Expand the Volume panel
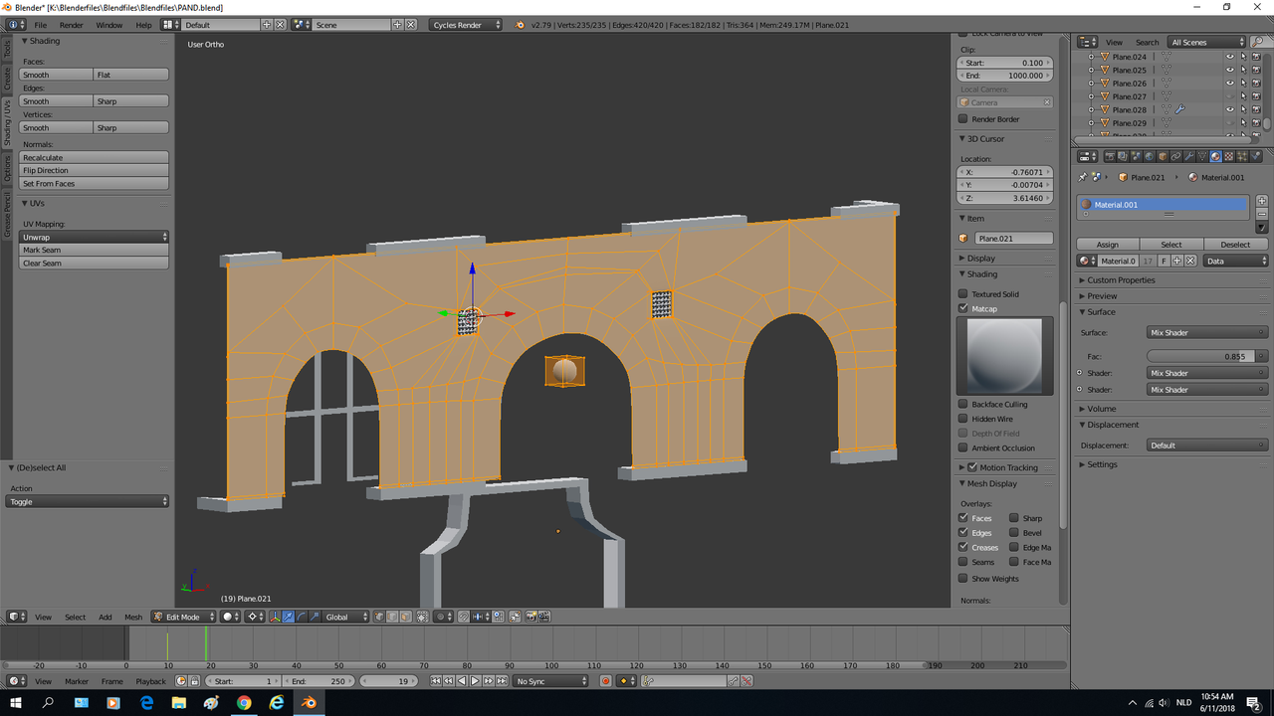Viewport: 1274px width, 716px height. [1101, 408]
